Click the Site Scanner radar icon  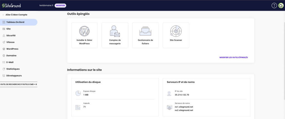(176, 31)
